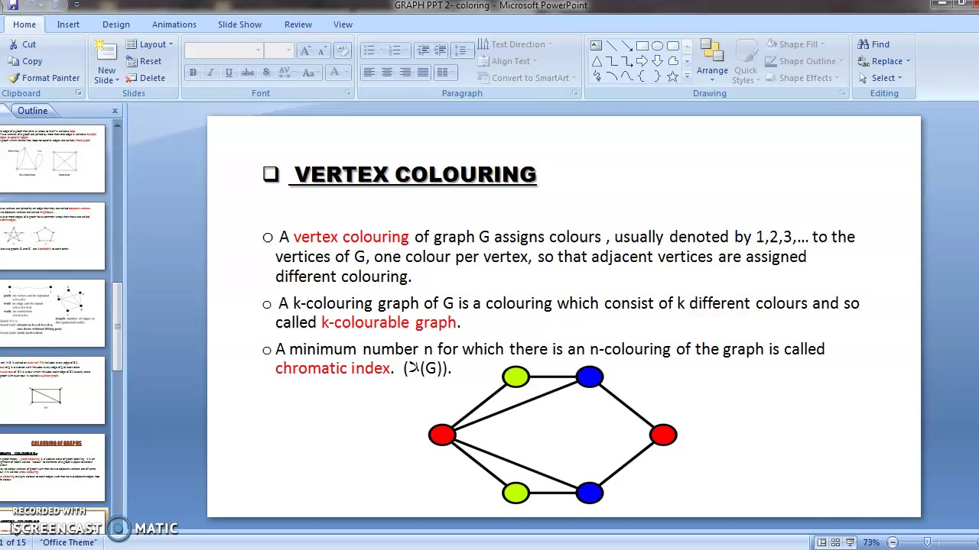This screenshot has height=550, width=979.
Task: Align text right
Action: pos(405,73)
